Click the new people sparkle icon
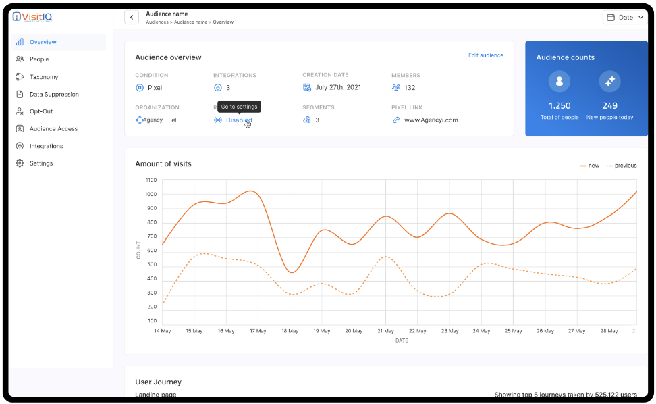656x404 pixels. [609, 82]
